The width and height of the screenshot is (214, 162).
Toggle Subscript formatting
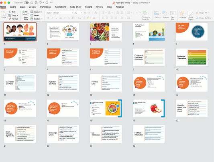click(69, 18)
